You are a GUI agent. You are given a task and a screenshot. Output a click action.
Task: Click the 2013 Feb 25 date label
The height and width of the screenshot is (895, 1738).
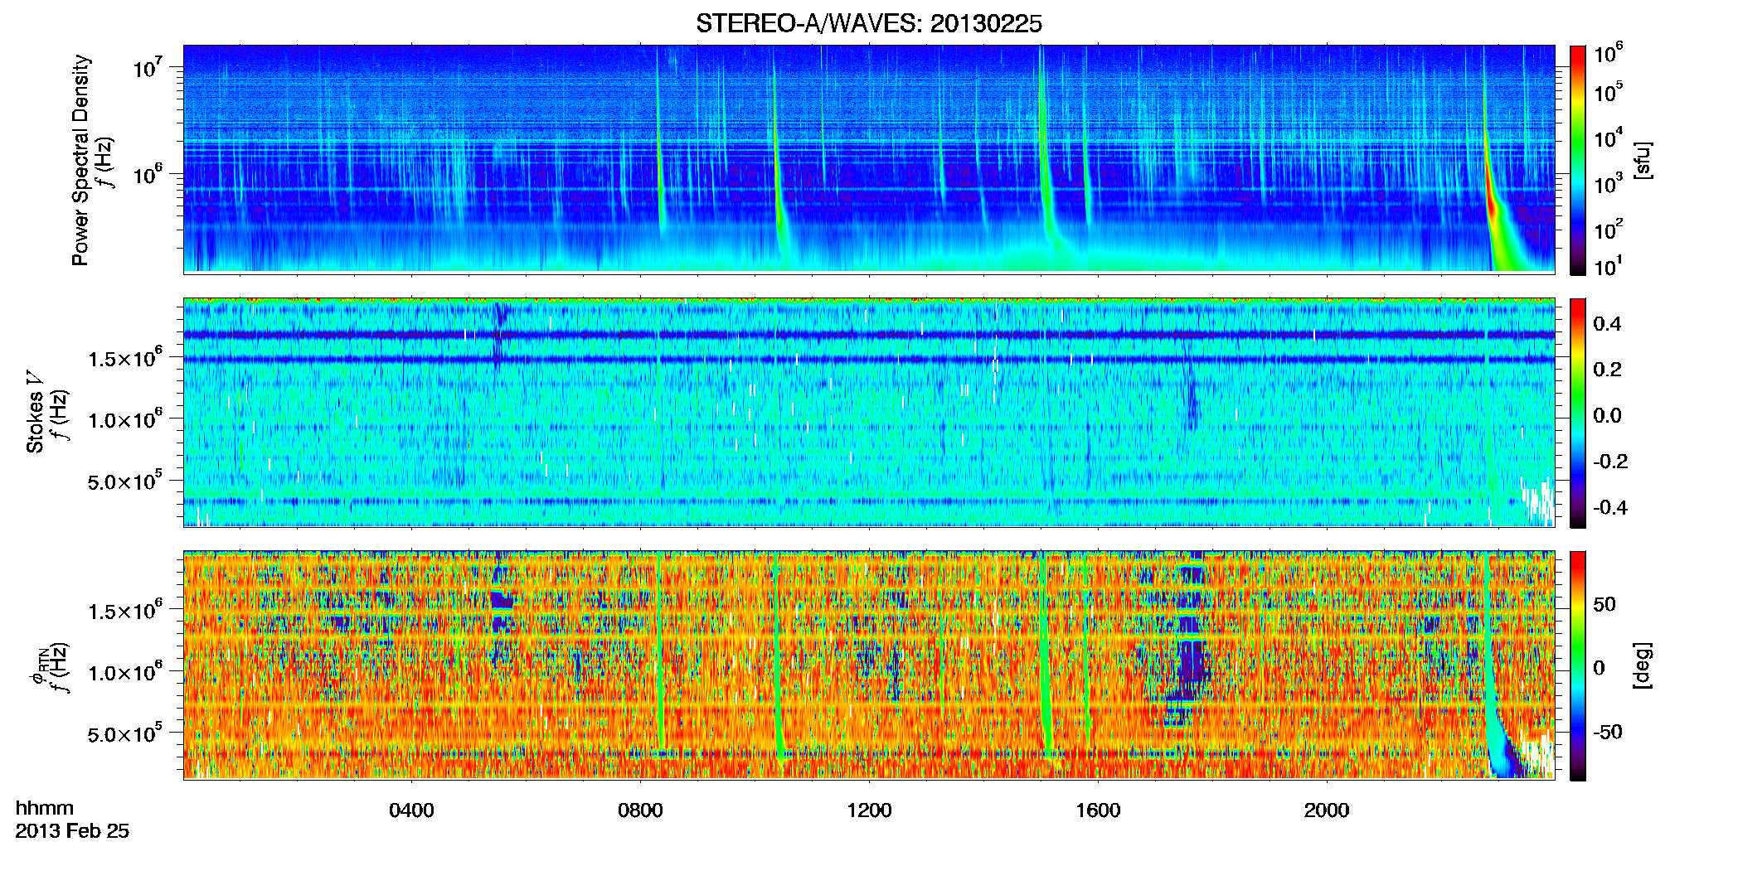point(72,831)
